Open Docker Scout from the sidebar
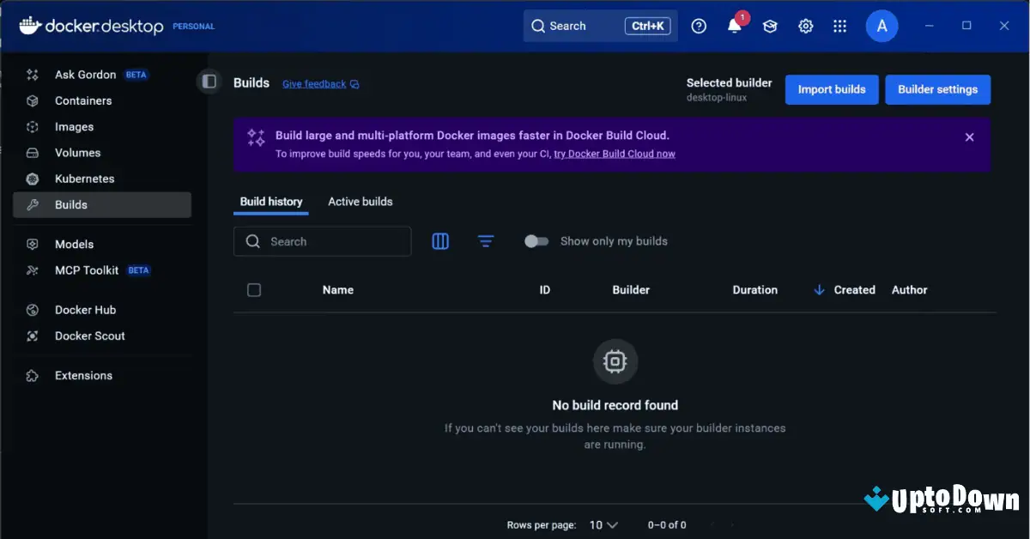This screenshot has width=1030, height=539. (90, 336)
